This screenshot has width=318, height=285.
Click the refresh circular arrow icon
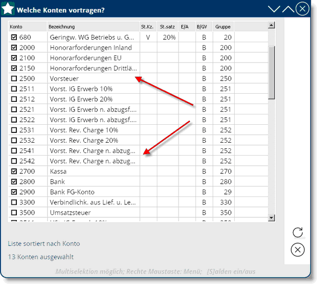point(297,233)
